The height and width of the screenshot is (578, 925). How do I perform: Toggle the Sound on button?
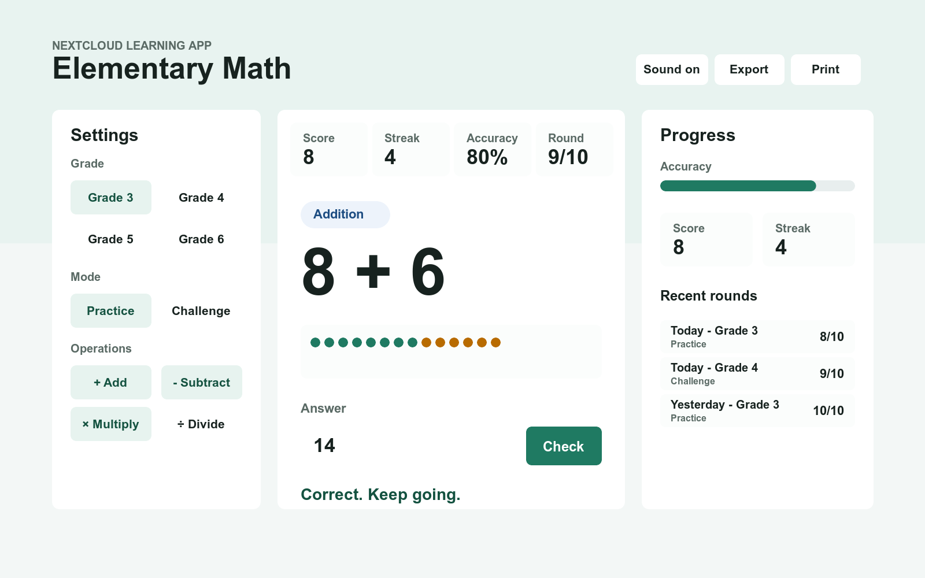click(x=672, y=69)
